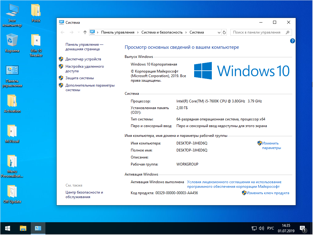Open the Poisk folder on desktop
313x235 pixels.
36,13
